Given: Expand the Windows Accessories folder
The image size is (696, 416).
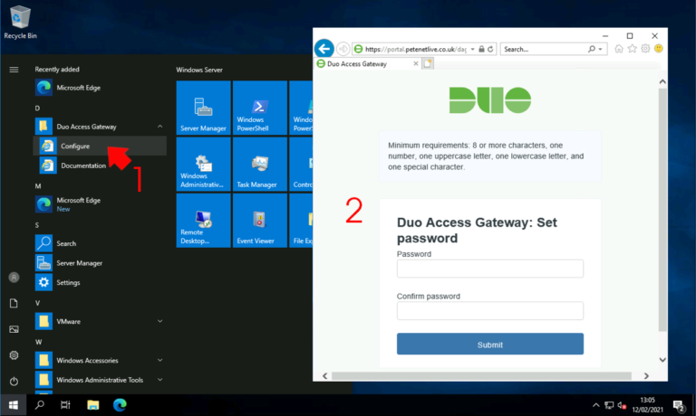Looking at the screenshot, I should [x=159, y=360].
